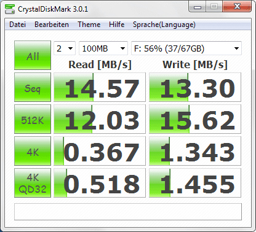Click the 4K QD32 read value 0.518
Screen dimensions: 256x232
[100, 183]
